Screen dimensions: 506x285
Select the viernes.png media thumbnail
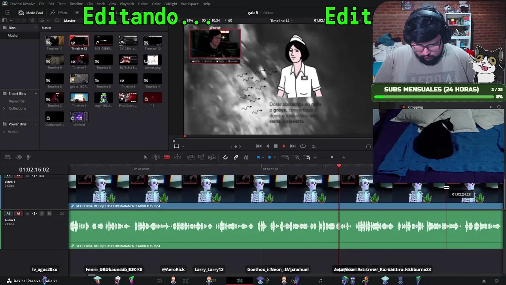pyautogui.click(x=153, y=60)
